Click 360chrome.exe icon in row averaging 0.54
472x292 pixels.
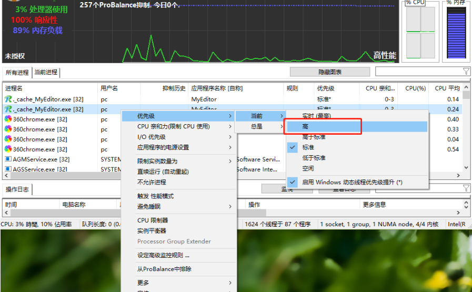(x=8, y=149)
